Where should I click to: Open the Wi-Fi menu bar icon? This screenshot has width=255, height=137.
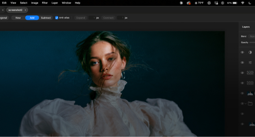(x=242, y=3)
